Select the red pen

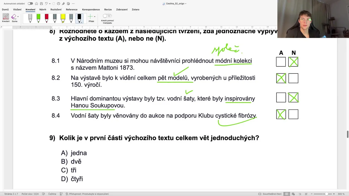pos(47,19)
